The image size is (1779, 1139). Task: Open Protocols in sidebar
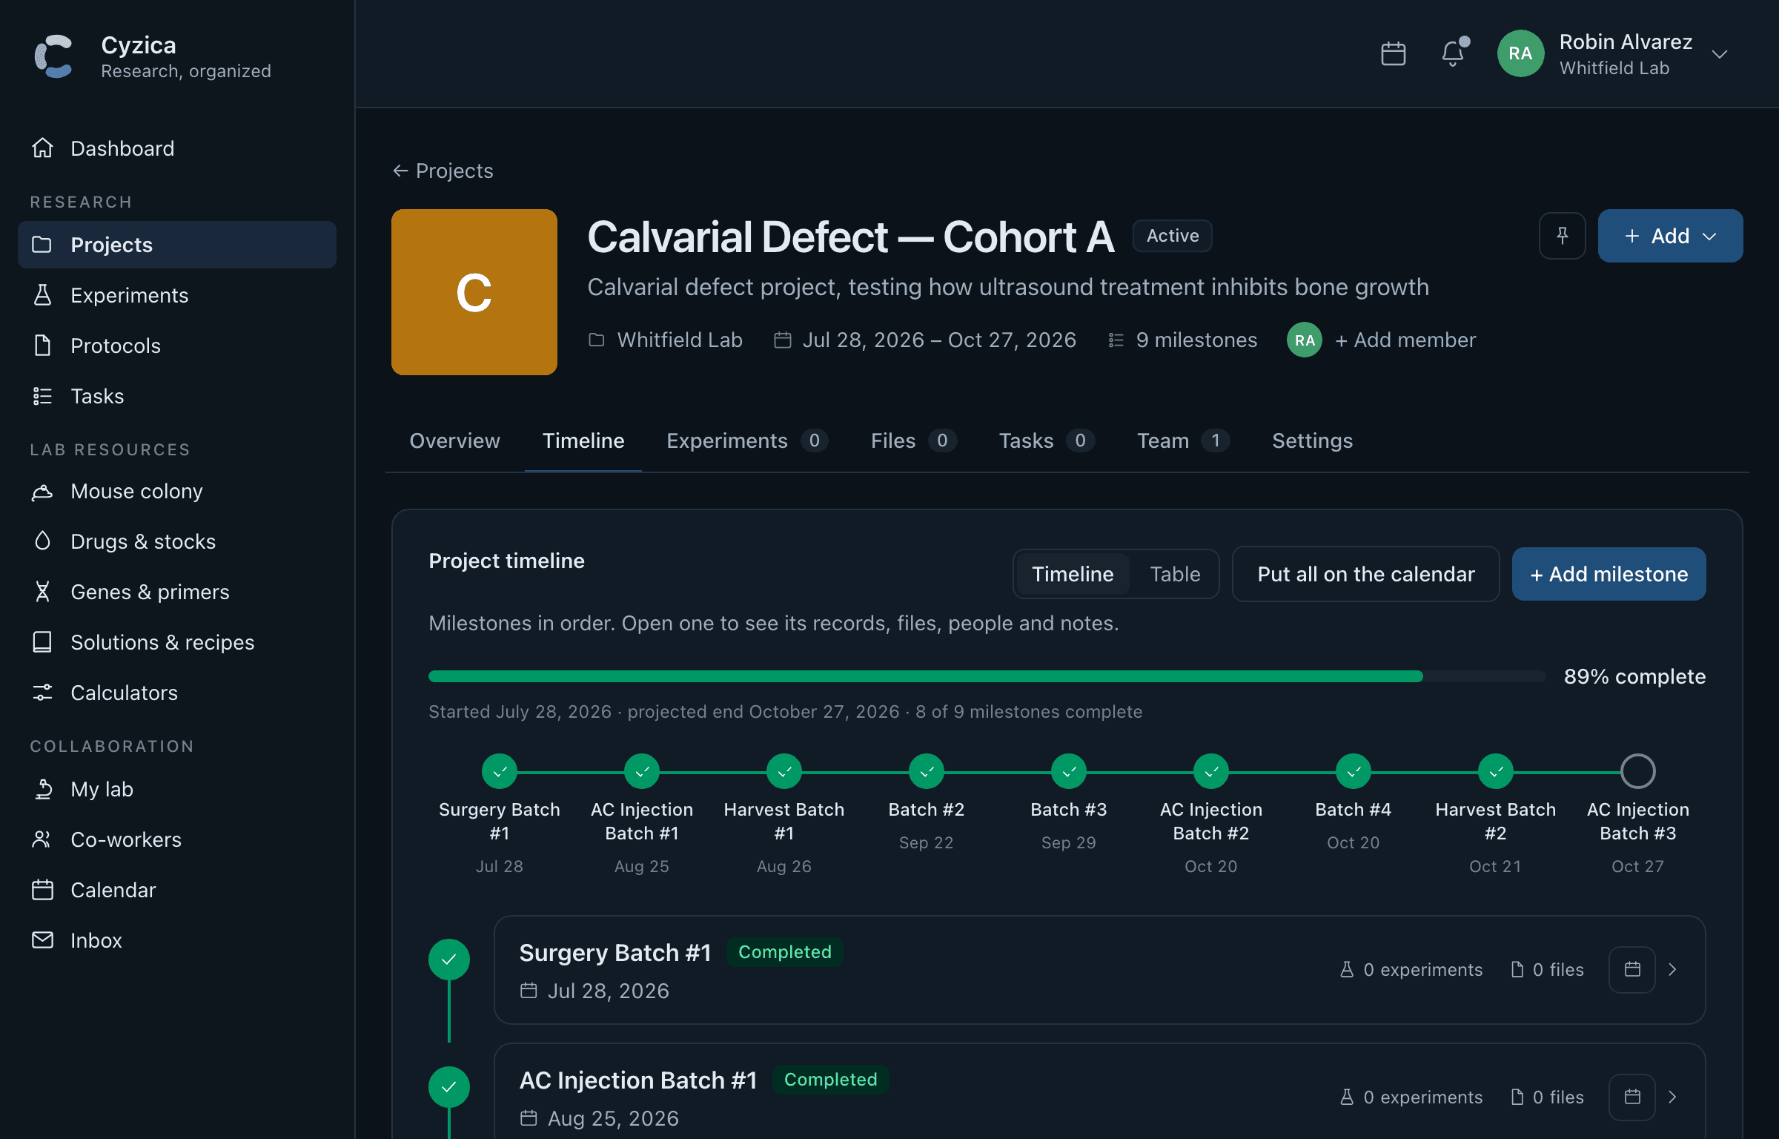177,346
